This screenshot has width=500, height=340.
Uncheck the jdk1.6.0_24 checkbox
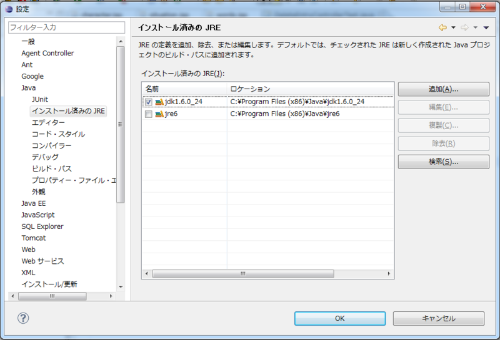(148, 102)
